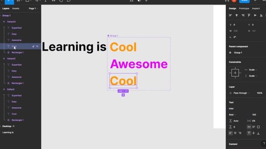Open the Design tab
This screenshot has height=149, width=266.
pos(232,8)
